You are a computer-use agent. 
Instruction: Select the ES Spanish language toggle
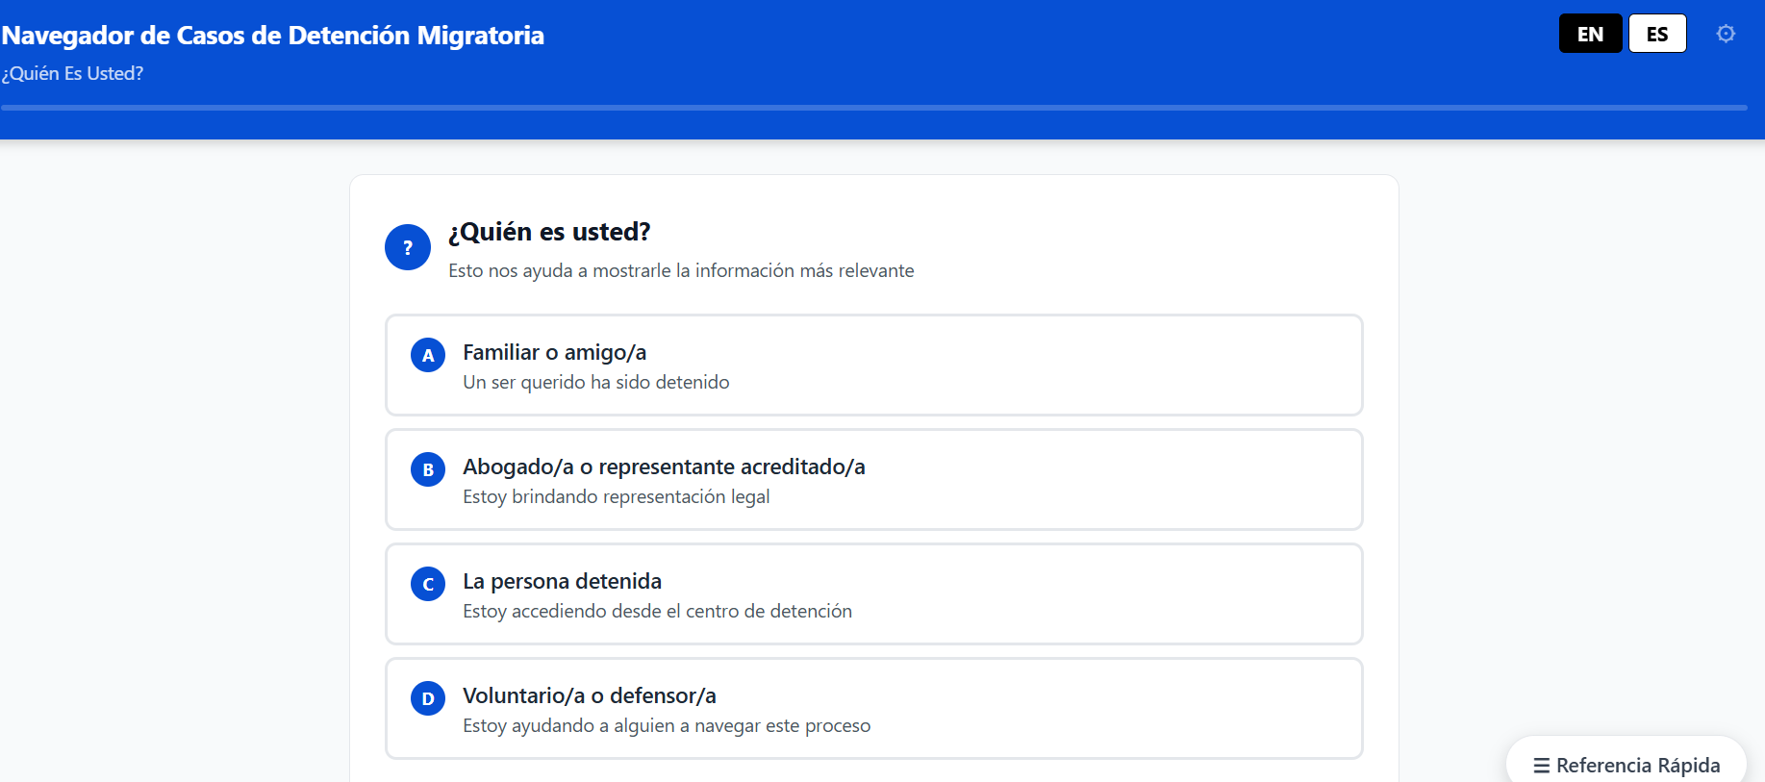point(1657,34)
